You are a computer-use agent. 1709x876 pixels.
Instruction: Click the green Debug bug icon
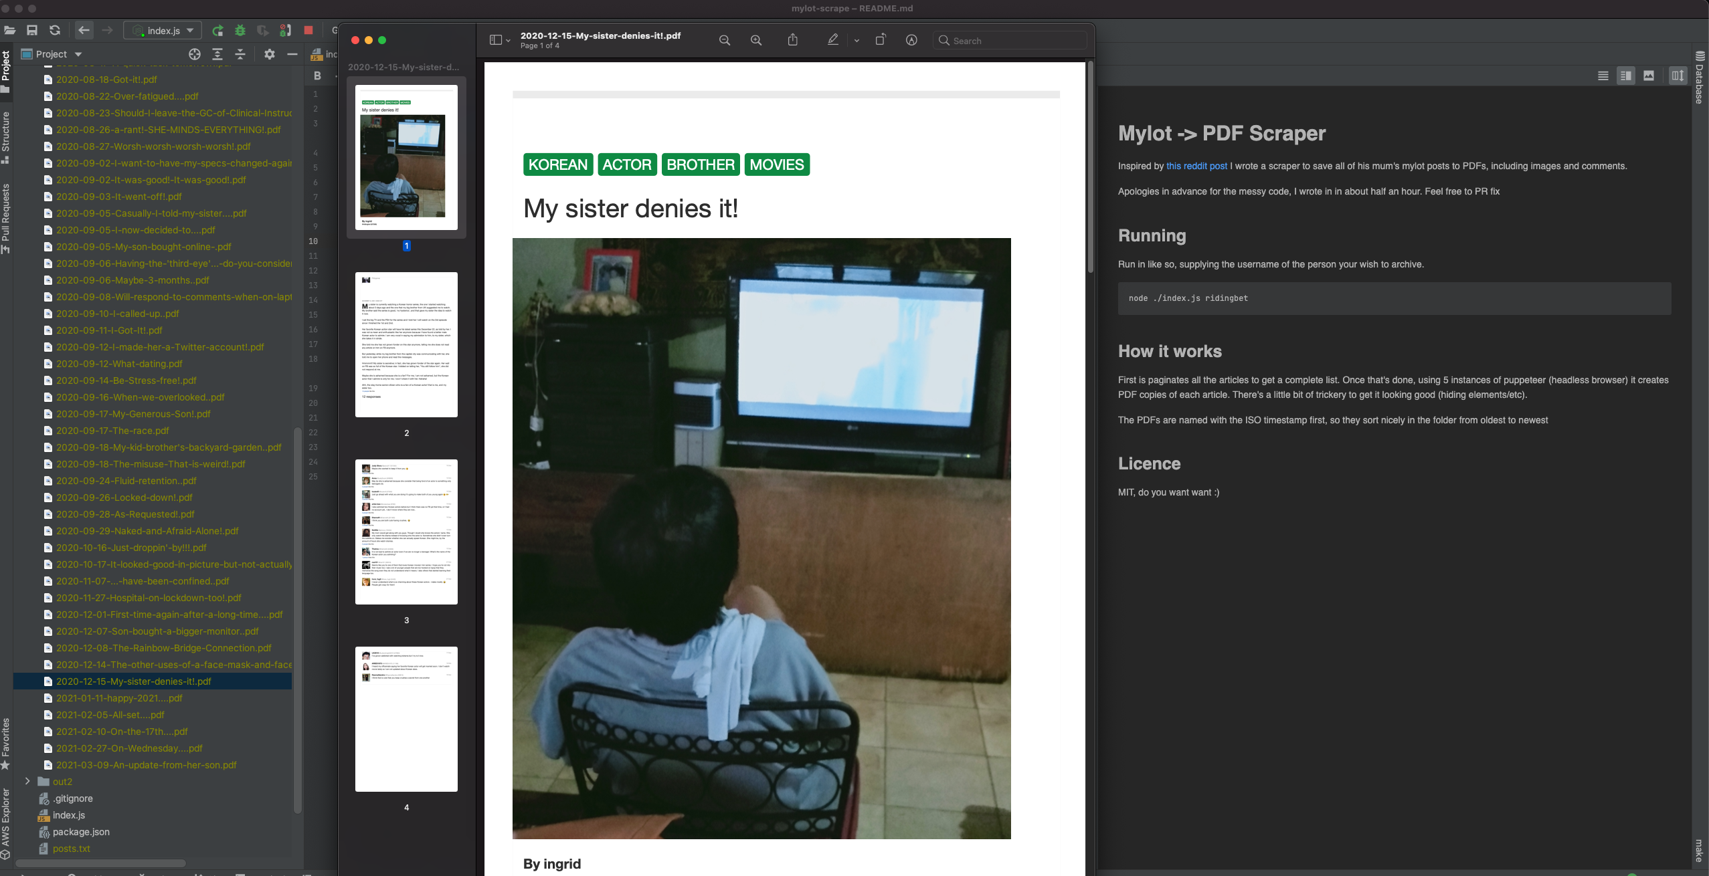pyautogui.click(x=240, y=31)
